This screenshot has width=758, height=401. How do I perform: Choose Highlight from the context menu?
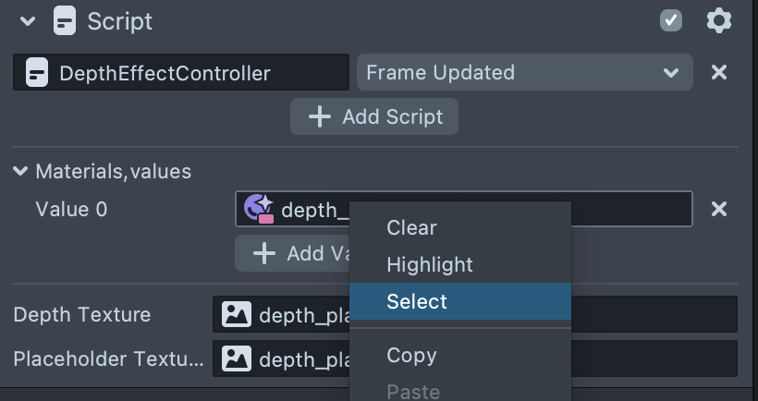[x=429, y=264]
